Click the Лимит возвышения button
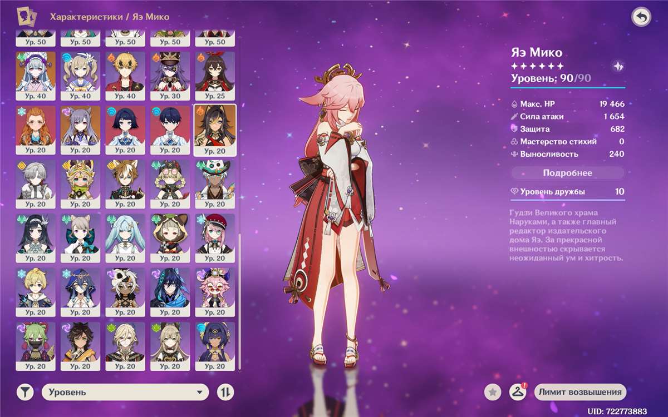 pos(580,392)
